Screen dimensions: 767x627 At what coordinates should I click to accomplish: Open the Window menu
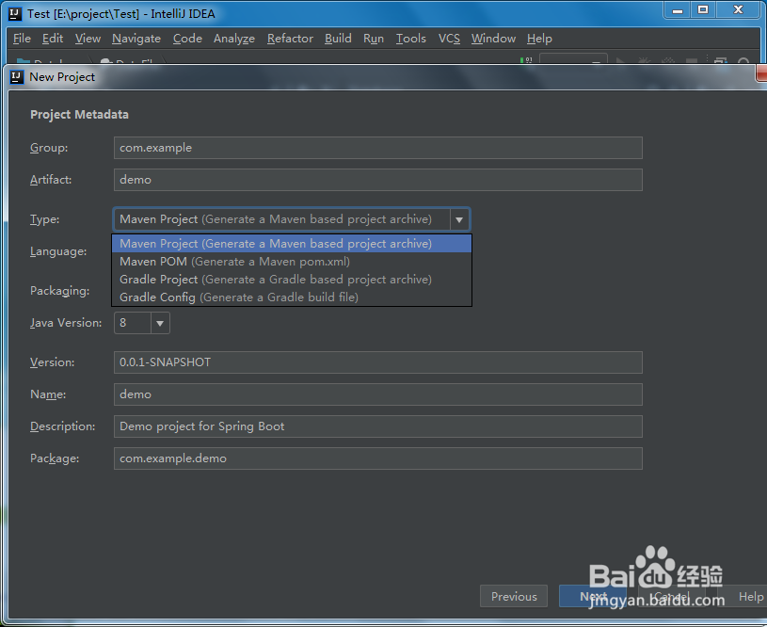(493, 39)
